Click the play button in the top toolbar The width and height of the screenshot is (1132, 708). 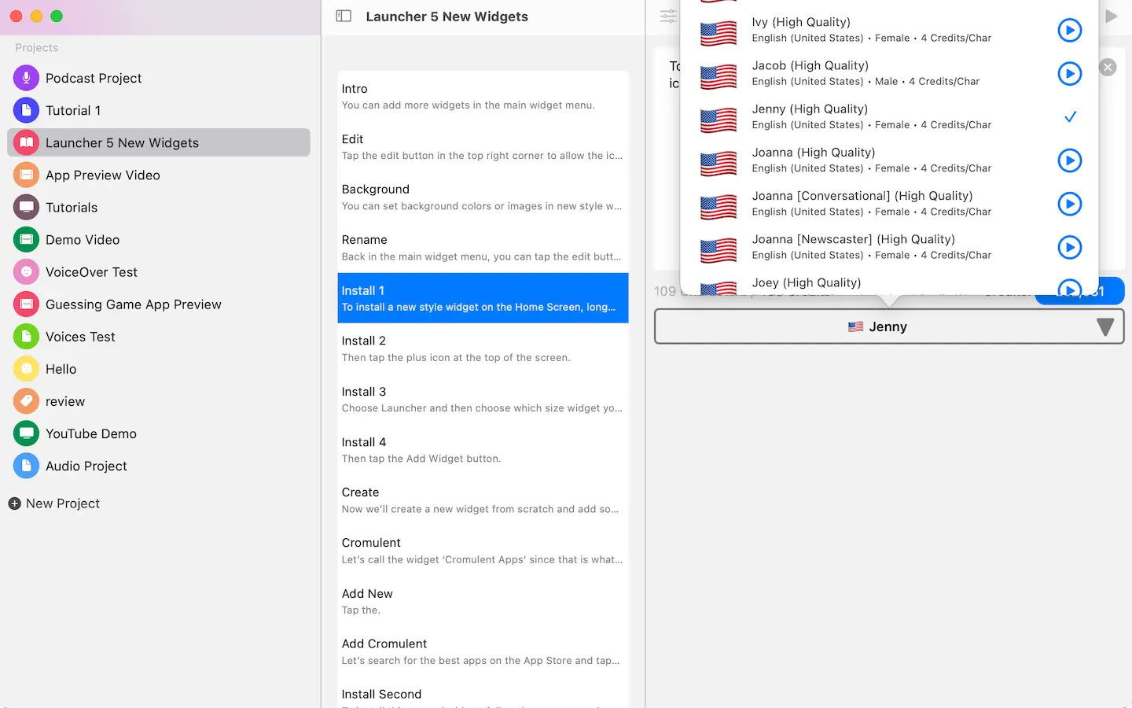(1111, 16)
